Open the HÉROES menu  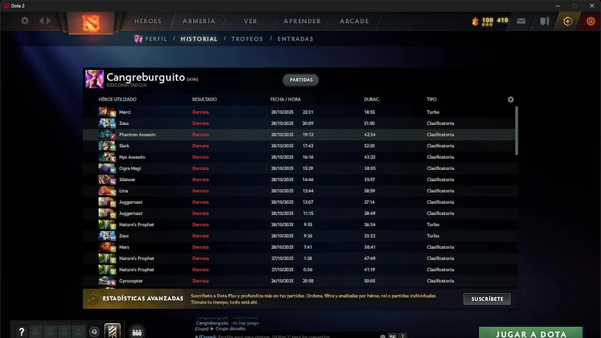pos(148,21)
